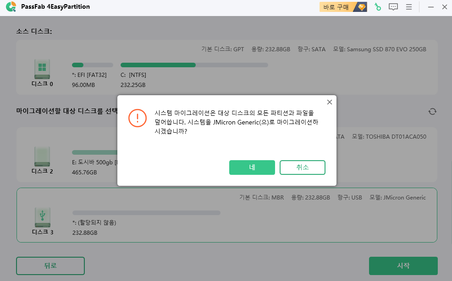
Task: Click the '소스 디스크:' heading
Action: pyautogui.click(x=34, y=32)
